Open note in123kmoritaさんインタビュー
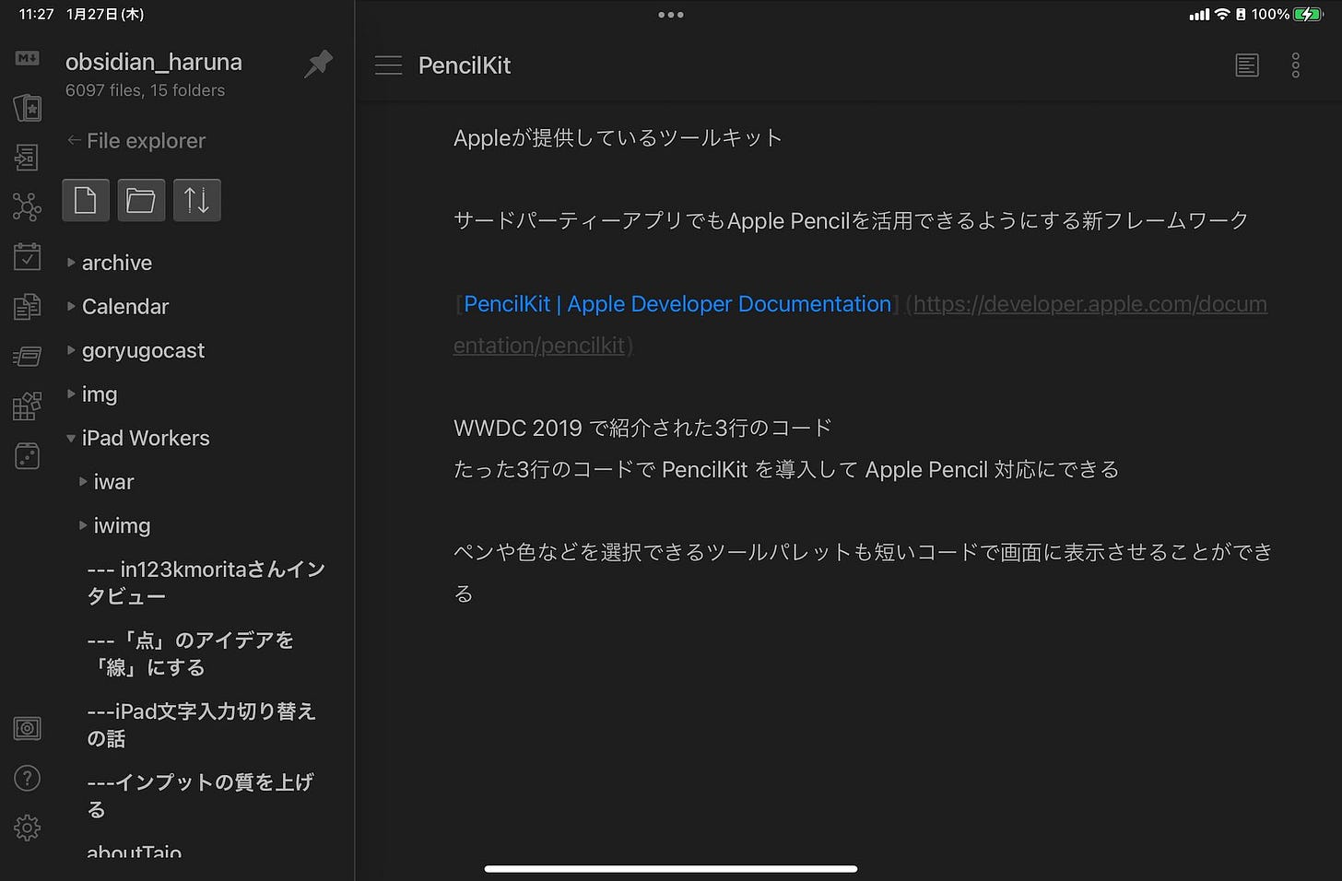 click(206, 582)
